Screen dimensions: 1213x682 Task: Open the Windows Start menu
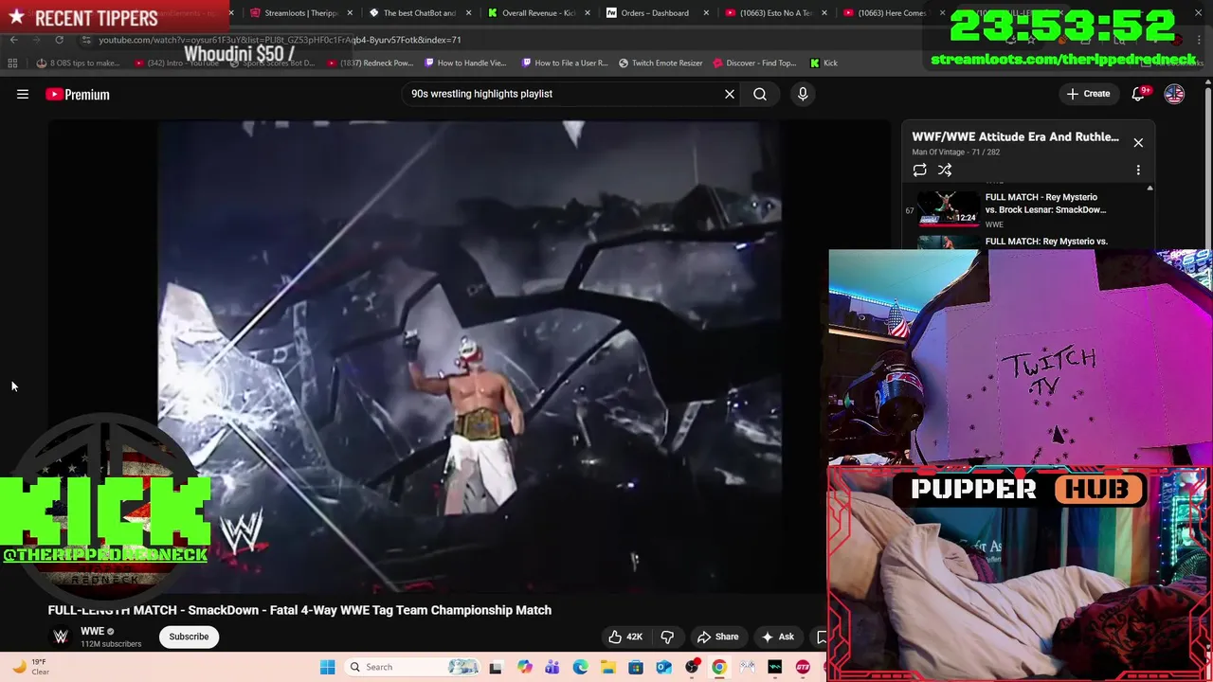coord(327,667)
